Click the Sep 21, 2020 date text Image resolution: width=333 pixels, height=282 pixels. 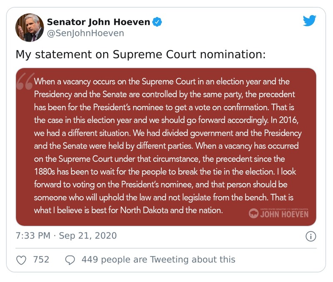click(88, 236)
